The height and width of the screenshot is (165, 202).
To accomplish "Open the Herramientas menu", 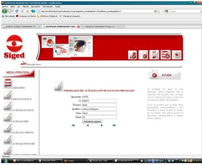I will [48, 7].
